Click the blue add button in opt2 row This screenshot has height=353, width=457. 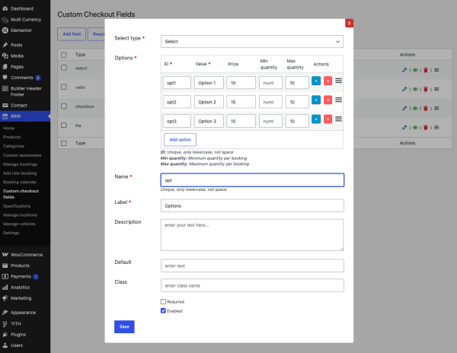pos(316,100)
